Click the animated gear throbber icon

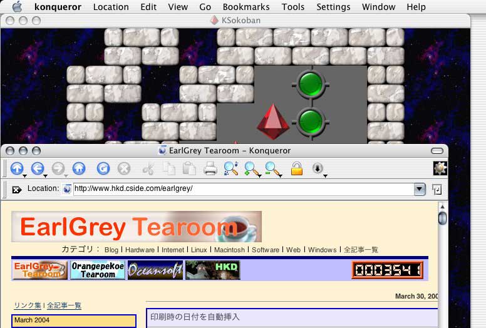click(x=440, y=168)
